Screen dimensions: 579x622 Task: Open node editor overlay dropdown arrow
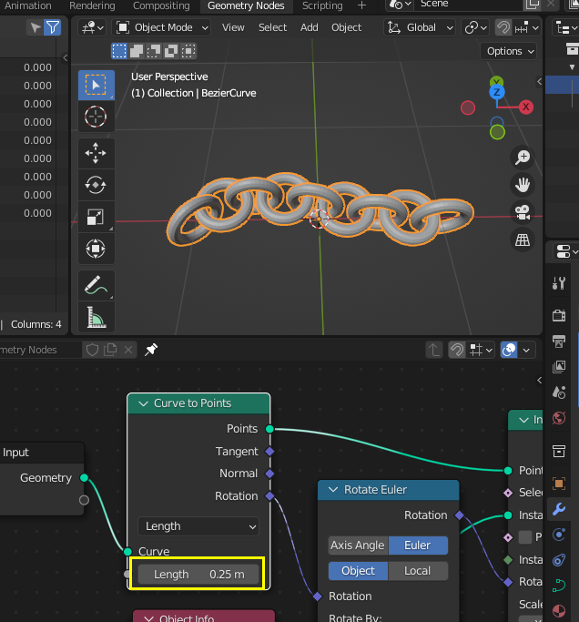(526, 350)
